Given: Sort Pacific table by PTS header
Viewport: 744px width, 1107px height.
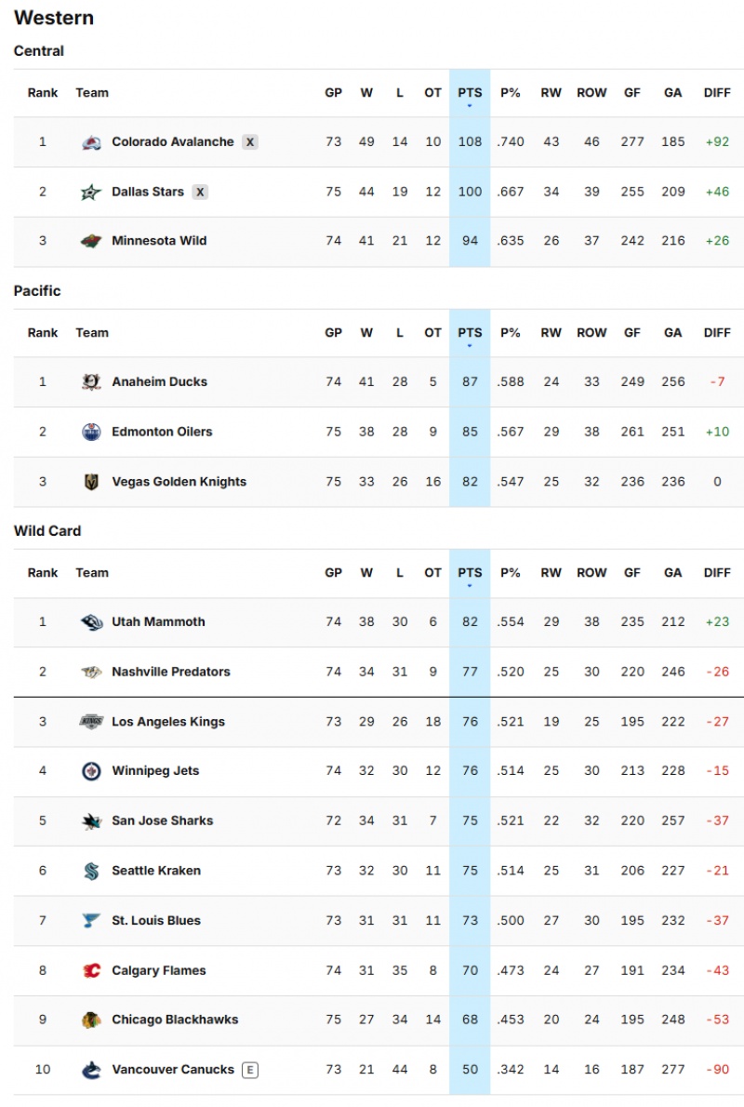Looking at the screenshot, I should coord(470,333).
